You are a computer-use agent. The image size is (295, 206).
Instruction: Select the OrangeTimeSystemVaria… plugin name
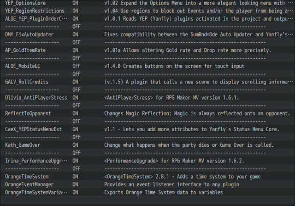click(x=36, y=192)
